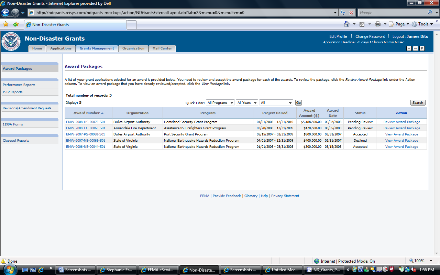Viewport: 440px width, 275px height.
Task: Click the RSS feeds icon
Action: tap(362, 24)
